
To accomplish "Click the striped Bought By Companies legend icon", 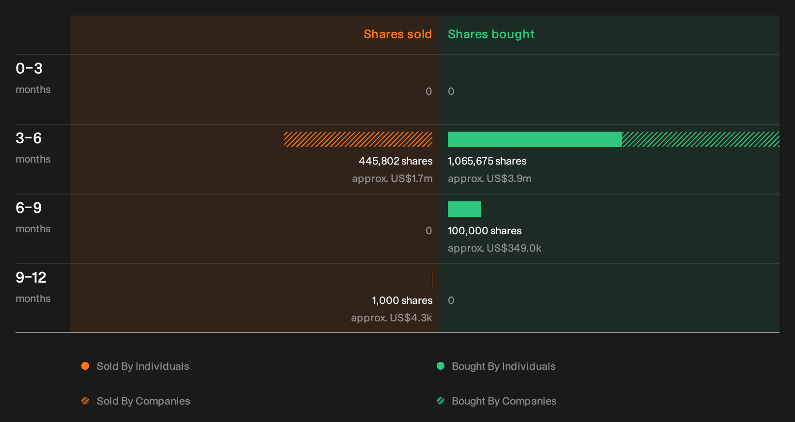I will [441, 401].
